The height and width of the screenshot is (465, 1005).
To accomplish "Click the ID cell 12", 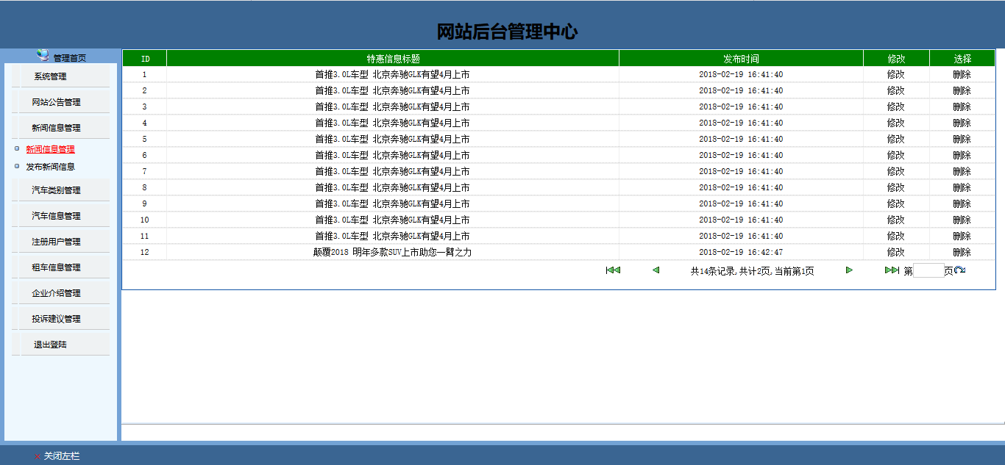I will point(144,252).
